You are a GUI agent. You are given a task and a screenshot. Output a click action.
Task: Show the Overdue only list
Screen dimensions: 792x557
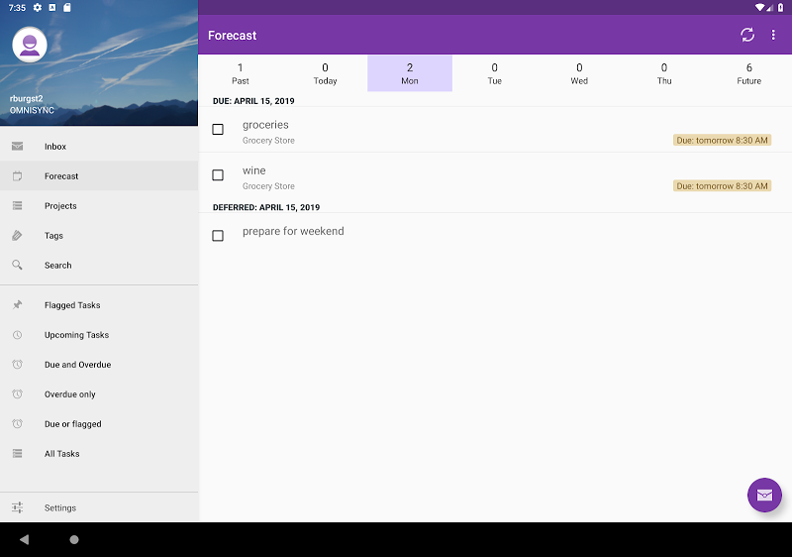pyautogui.click(x=69, y=394)
